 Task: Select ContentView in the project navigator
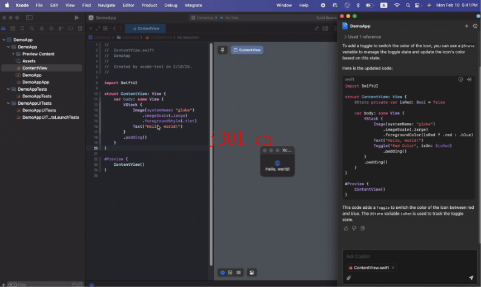[42, 68]
